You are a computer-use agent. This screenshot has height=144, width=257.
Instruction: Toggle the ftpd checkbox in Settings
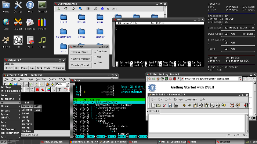pyautogui.click(x=95, y=57)
